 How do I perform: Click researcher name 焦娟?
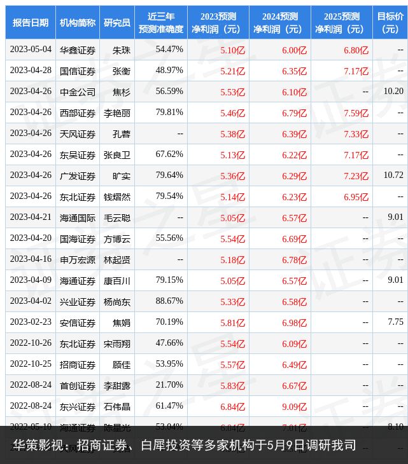122,323
